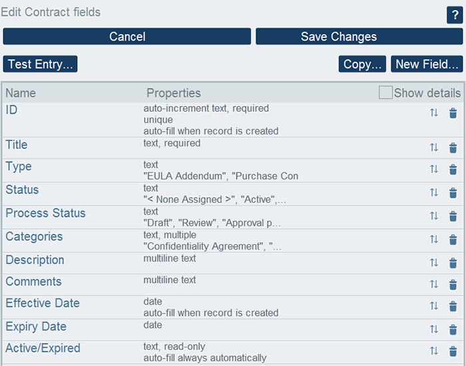
Task: Delete the Effective Date field
Action: tap(453, 306)
